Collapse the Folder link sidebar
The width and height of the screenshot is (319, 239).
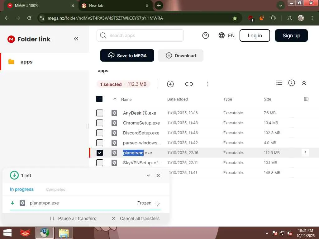(76, 39)
